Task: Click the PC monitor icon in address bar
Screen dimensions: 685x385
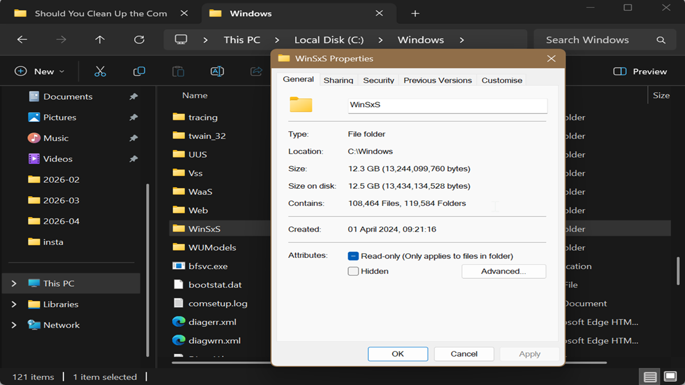Action: point(181,40)
